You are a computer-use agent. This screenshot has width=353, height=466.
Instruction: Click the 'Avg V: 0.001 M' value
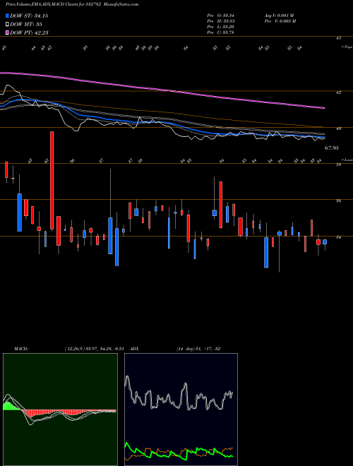click(279, 16)
